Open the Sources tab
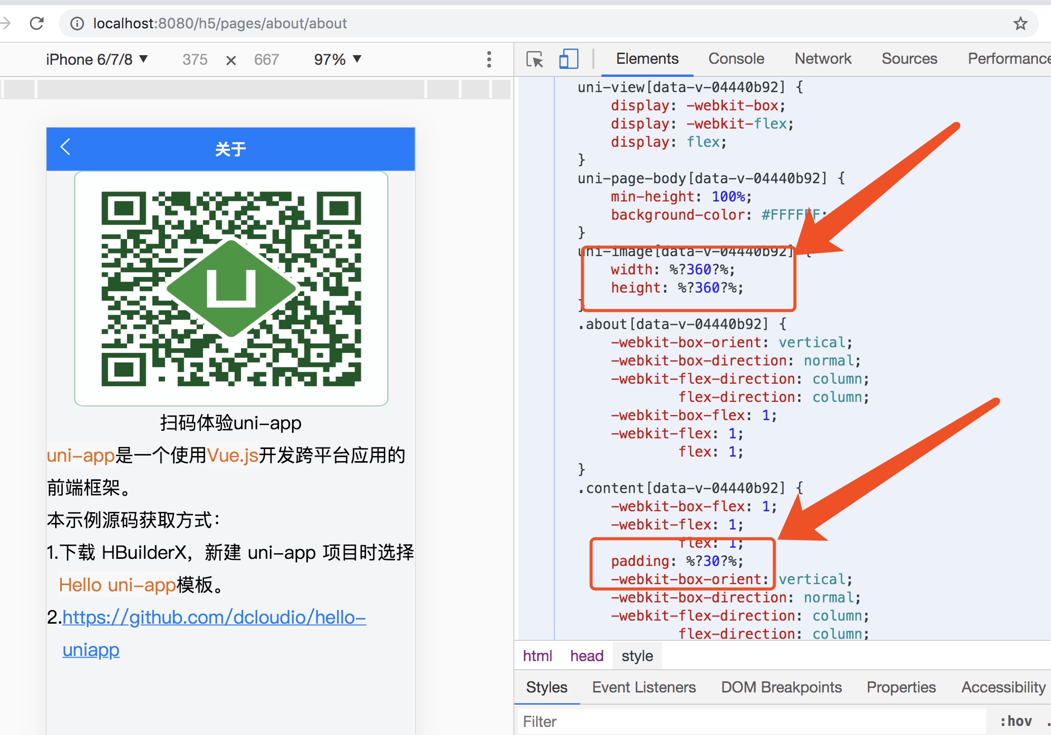Image resolution: width=1051 pixels, height=735 pixels. point(909,59)
